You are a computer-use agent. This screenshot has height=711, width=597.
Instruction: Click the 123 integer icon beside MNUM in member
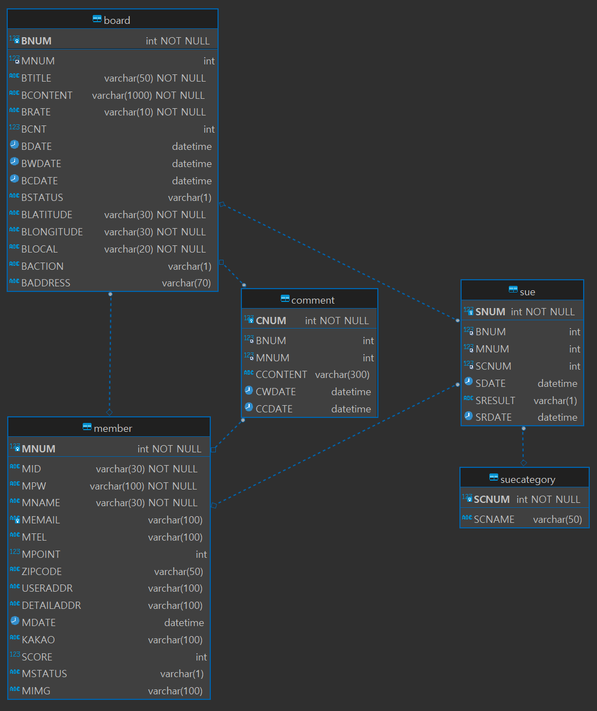(14, 447)
